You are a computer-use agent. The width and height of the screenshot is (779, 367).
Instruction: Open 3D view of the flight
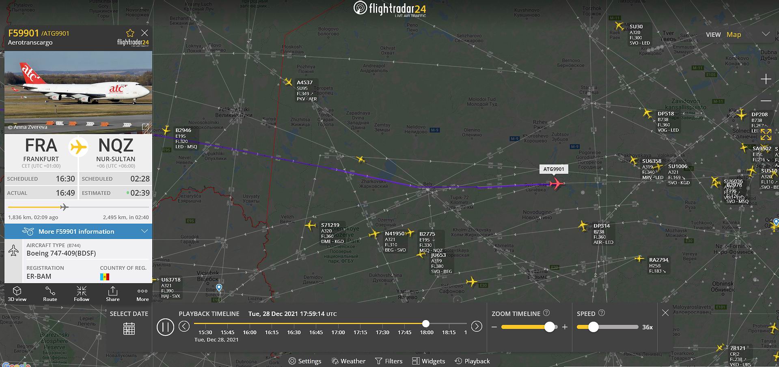point(17,294)
